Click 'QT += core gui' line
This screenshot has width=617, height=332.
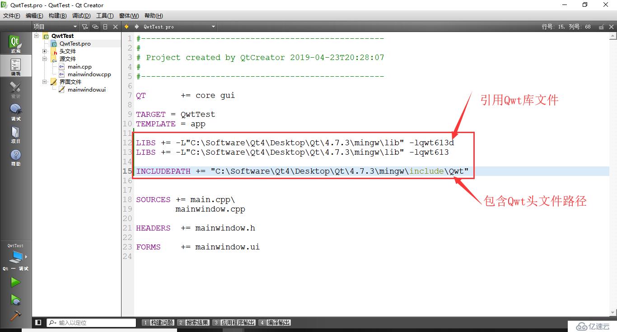pos(186,95)
